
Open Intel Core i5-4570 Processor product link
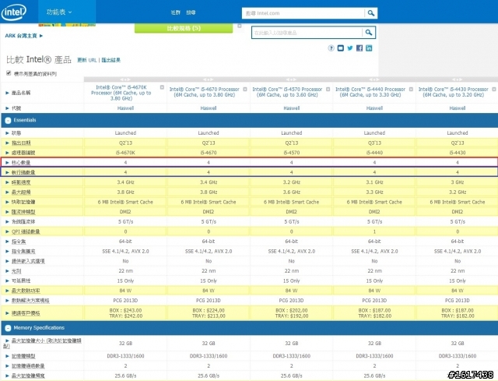287,92
